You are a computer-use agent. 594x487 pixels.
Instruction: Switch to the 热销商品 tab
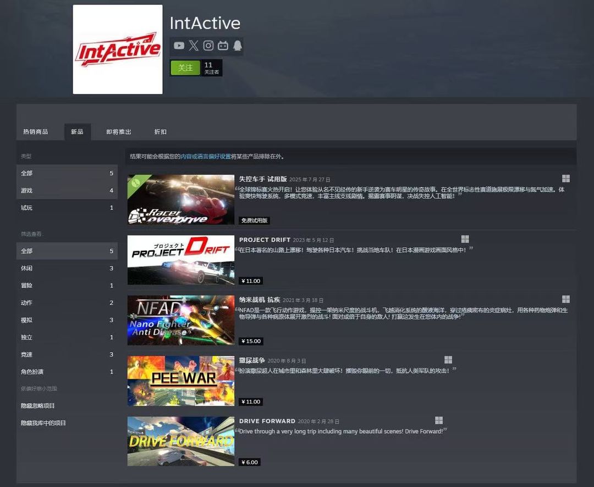(36, 132)
